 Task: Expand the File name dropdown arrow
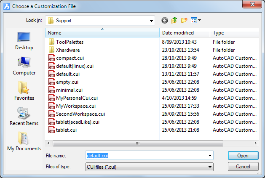[x=210, y=156]
